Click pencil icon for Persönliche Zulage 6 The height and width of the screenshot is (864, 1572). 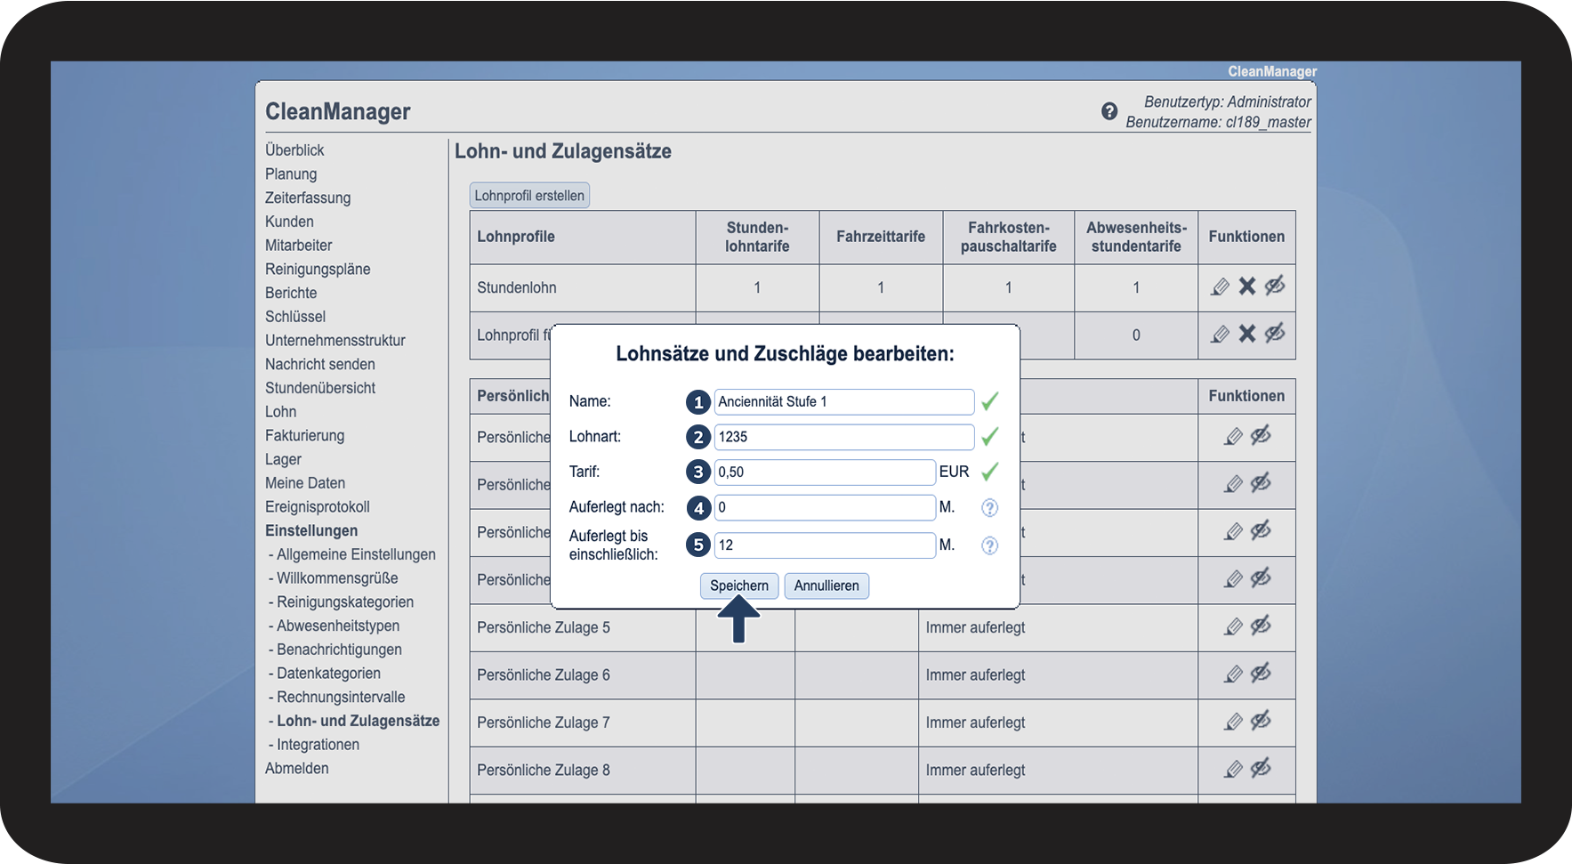1233,674
